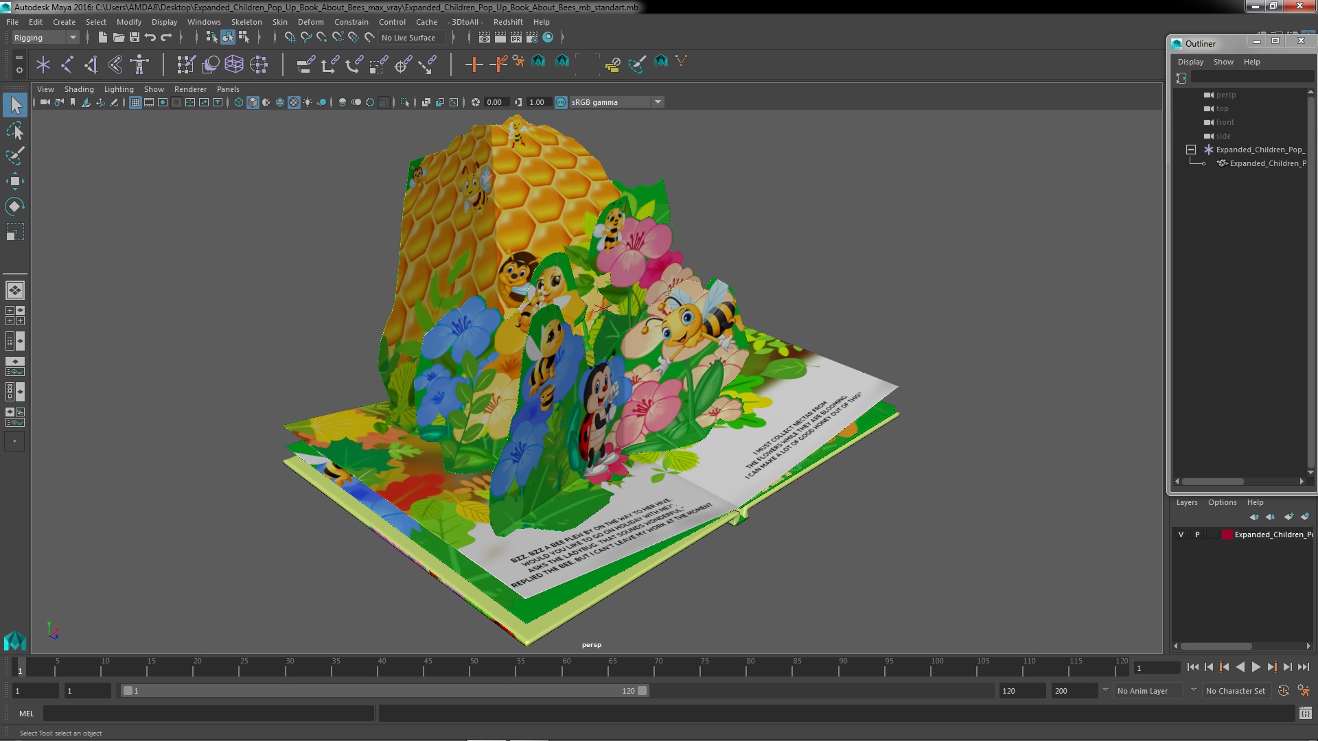The width and height of the screenshot is (1318, 741).
Task: Play animation forwards
Action: coord(1256,667)
